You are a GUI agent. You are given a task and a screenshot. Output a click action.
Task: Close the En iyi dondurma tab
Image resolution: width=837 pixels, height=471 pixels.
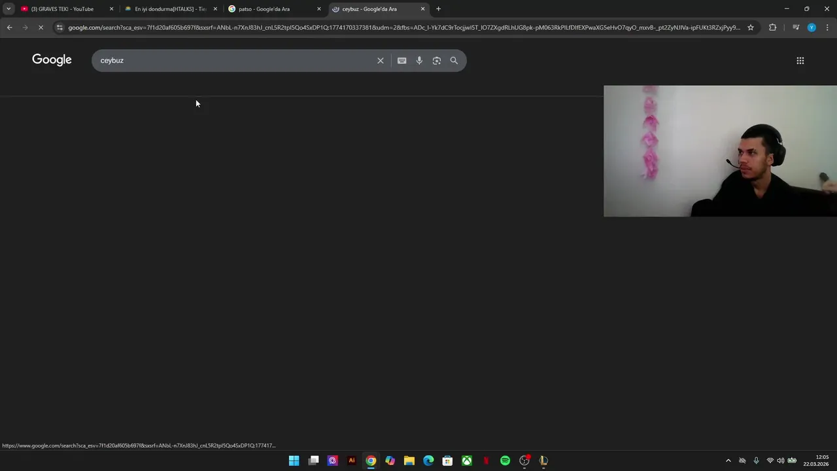click(215, 9)
